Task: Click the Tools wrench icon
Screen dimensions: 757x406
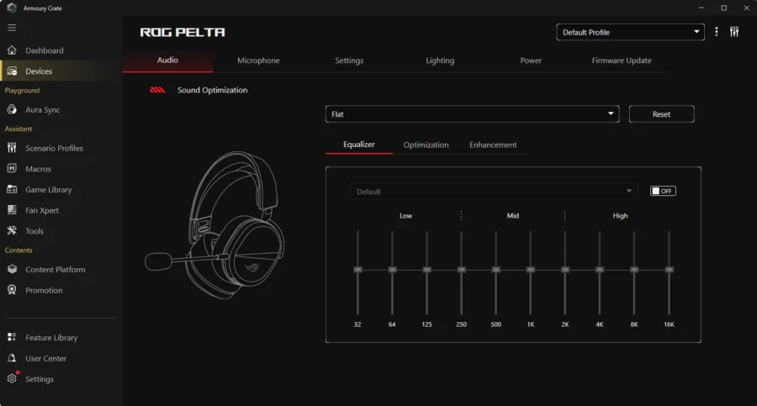Action: (12, 231)
